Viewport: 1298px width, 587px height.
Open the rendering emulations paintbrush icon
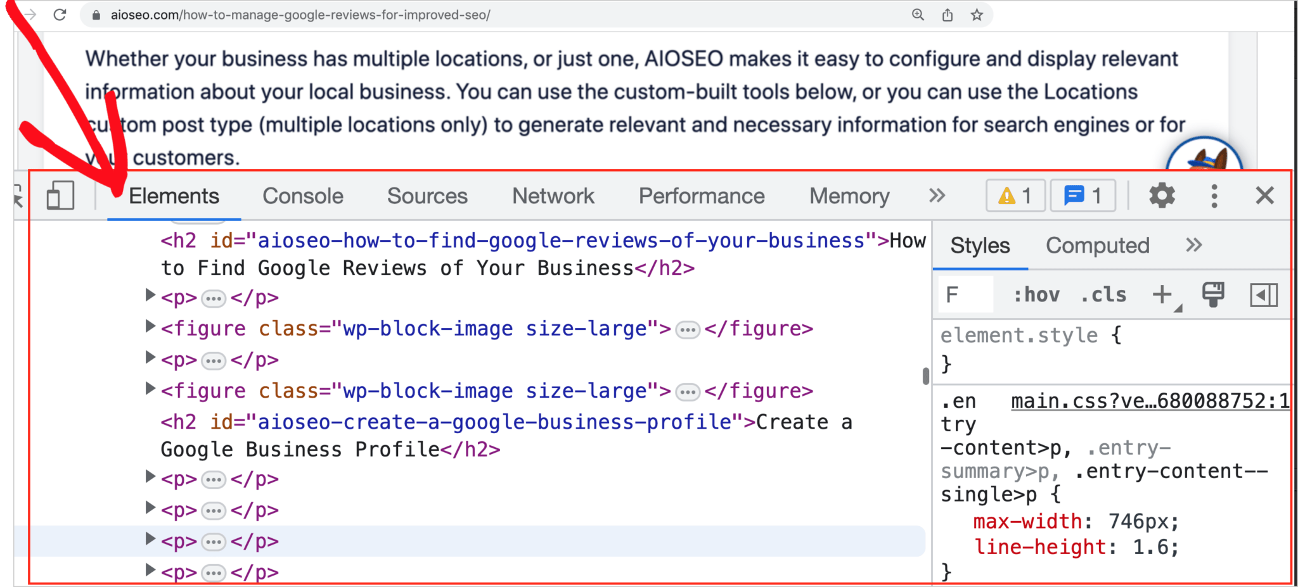click(x=1213, y=294)
